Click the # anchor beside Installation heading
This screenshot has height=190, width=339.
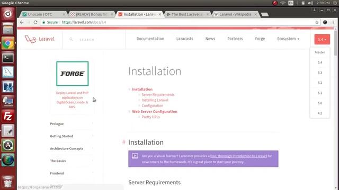(x=124, y=142)
